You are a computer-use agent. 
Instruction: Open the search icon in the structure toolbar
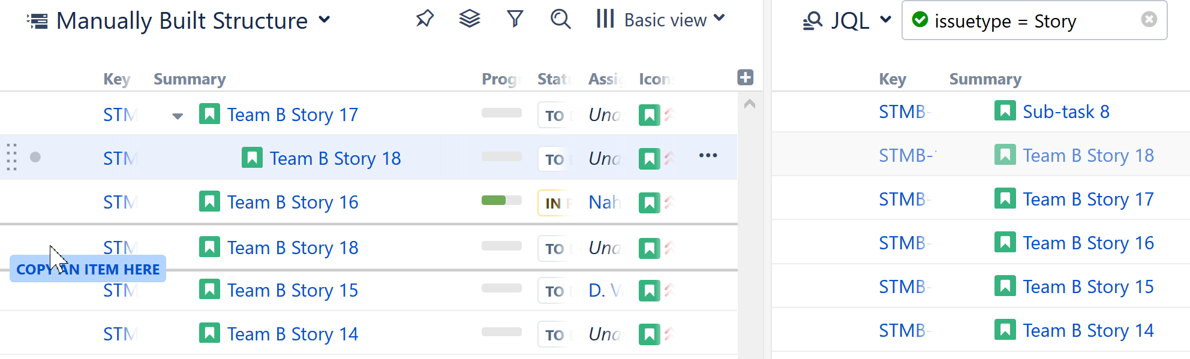click(560, 19)
